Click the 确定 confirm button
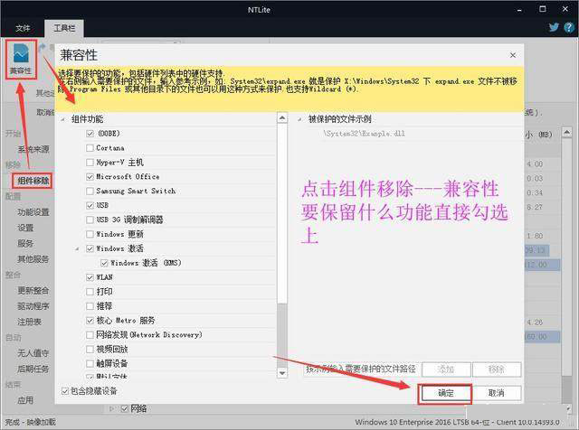 tap(446, 393)
